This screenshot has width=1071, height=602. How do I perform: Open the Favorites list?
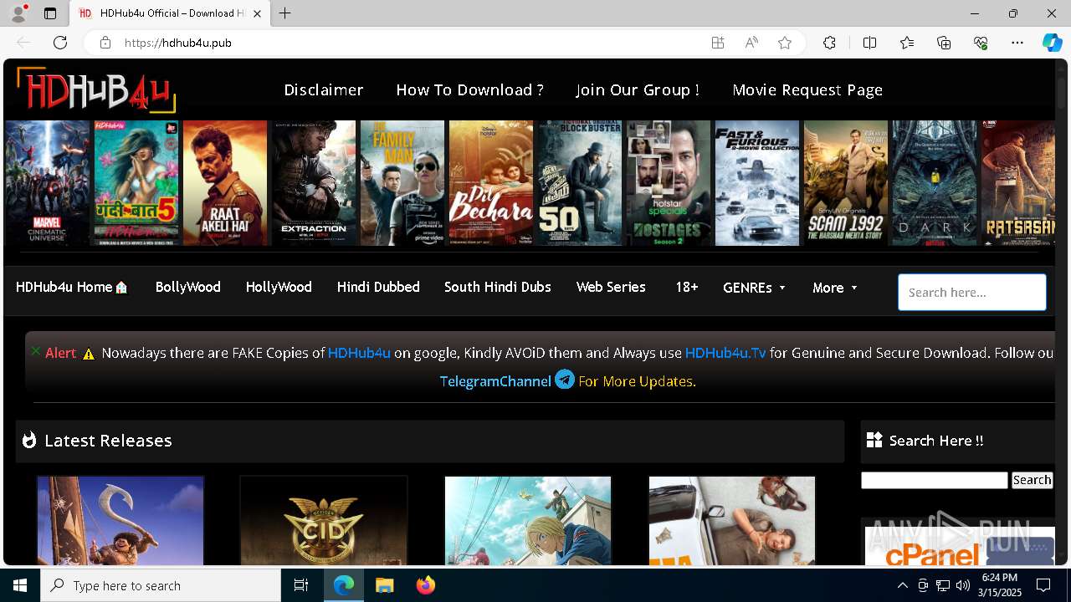coord(907,43)
